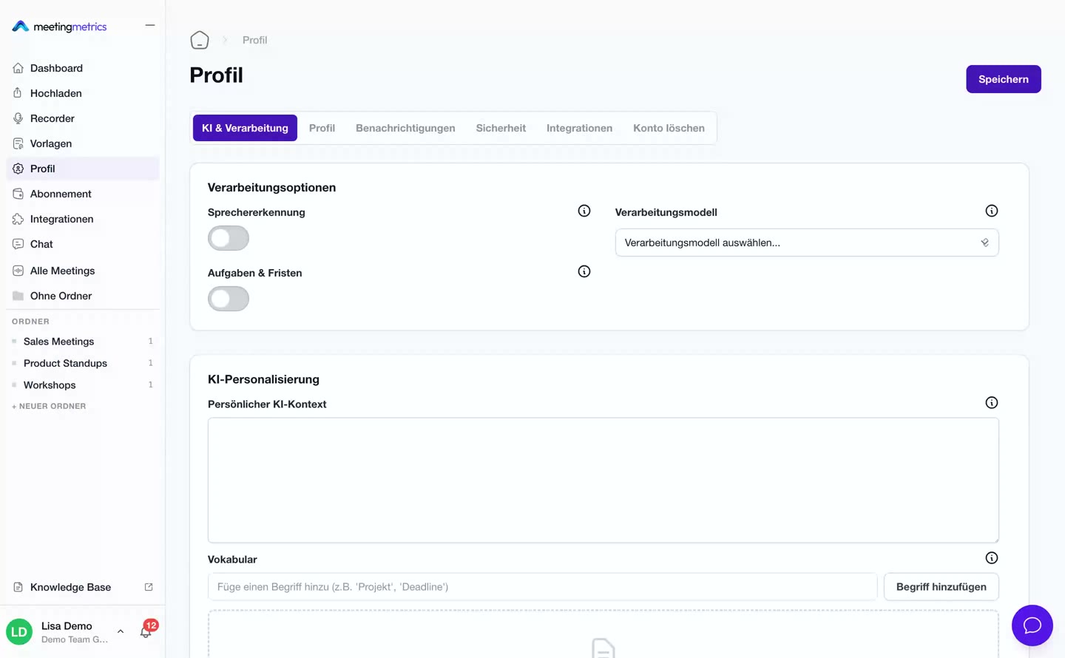This screenshot has width=1065, height=658.
Task: Click the Begriff hinzufügen button
Action: tap(941, 587)
